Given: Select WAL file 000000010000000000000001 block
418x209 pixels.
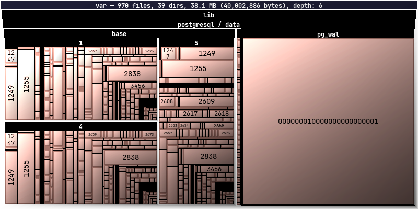Looking at the screenshot, I should [328, 121].
